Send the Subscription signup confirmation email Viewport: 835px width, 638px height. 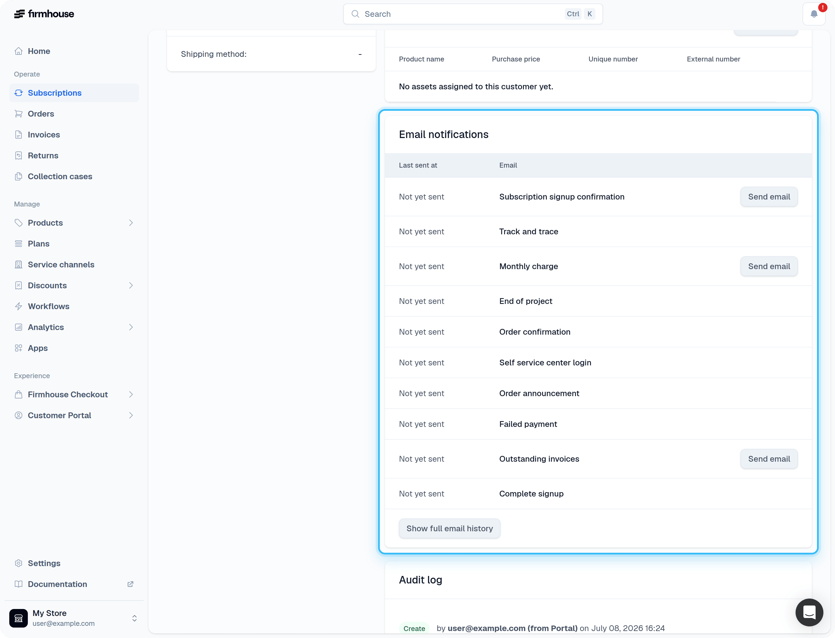[769, 197]
